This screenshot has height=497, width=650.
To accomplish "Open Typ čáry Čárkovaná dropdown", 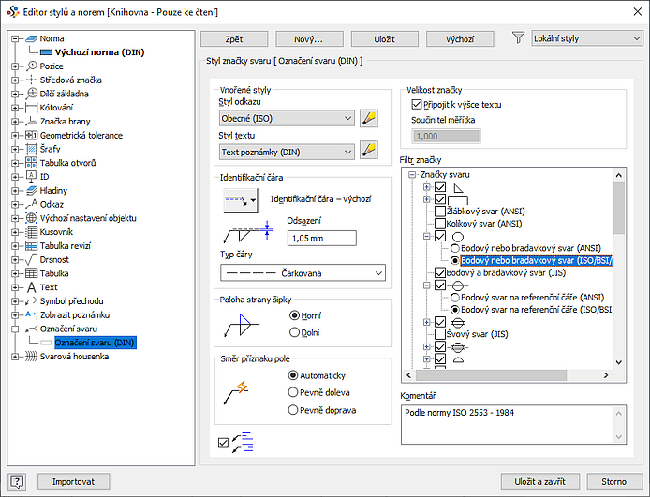I will coord(303,272).
